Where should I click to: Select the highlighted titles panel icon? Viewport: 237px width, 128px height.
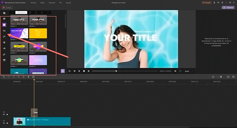click(4, 25)
